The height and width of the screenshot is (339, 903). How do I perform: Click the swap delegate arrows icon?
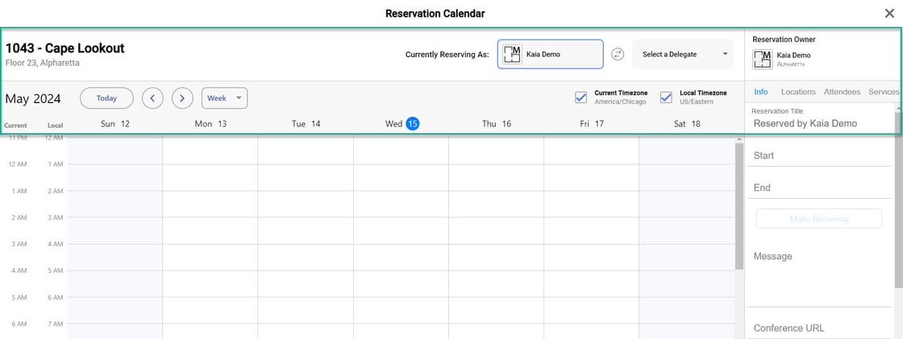pos(618,55)
